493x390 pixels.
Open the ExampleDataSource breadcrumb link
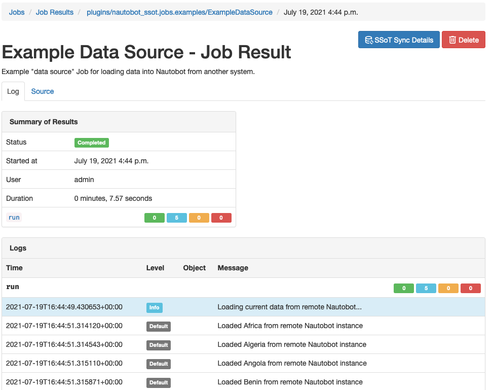click(179, 12)
